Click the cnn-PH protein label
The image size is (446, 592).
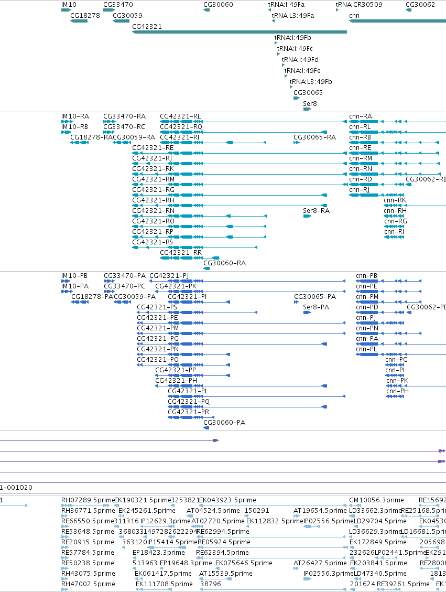397,392
